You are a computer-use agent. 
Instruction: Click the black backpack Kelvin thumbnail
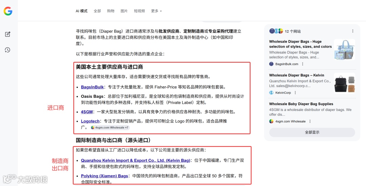coord(345,83)
